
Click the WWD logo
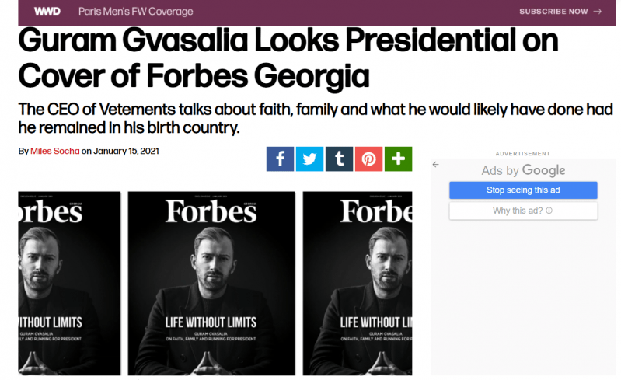[x=48, y=12]
